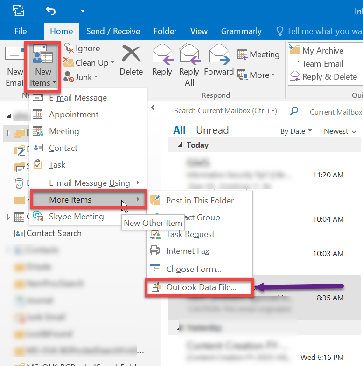Open the File tab
This screenshot has width=363, height=366.
[x=21, y=31]
